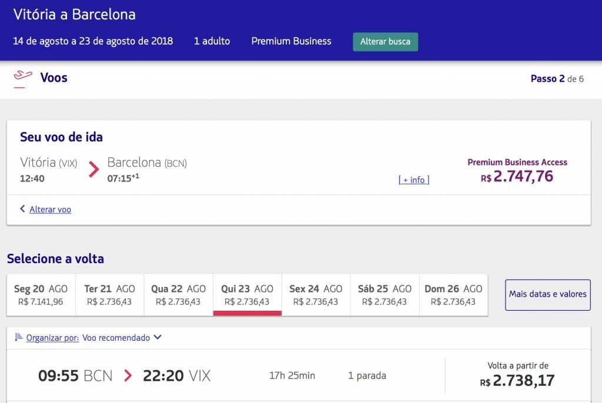Select the Sáb 25 AGO date tab
The image size is (602, 403).
click(384, 295)
